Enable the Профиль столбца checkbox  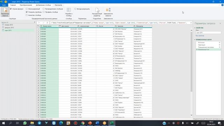pos(43,12)
